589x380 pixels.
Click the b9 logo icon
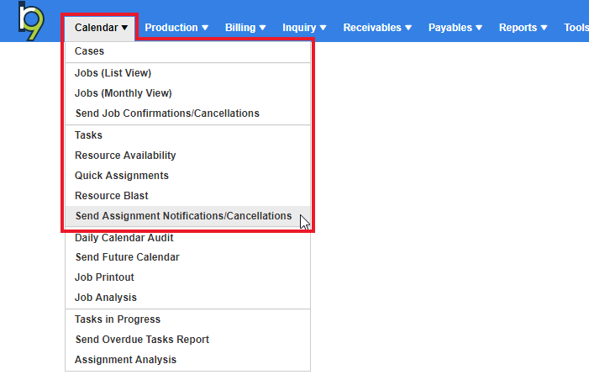[31, 21]
